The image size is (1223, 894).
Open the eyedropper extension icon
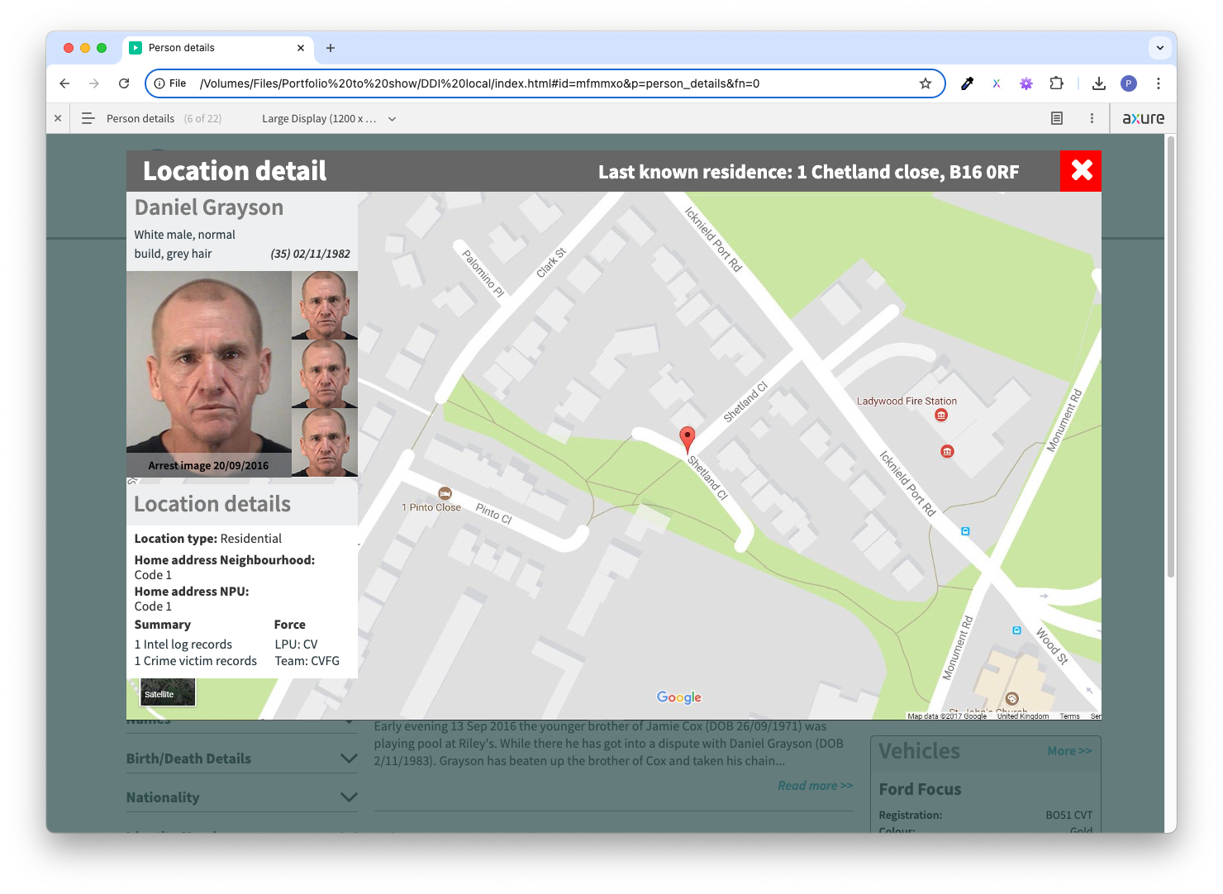coord(967,83)
